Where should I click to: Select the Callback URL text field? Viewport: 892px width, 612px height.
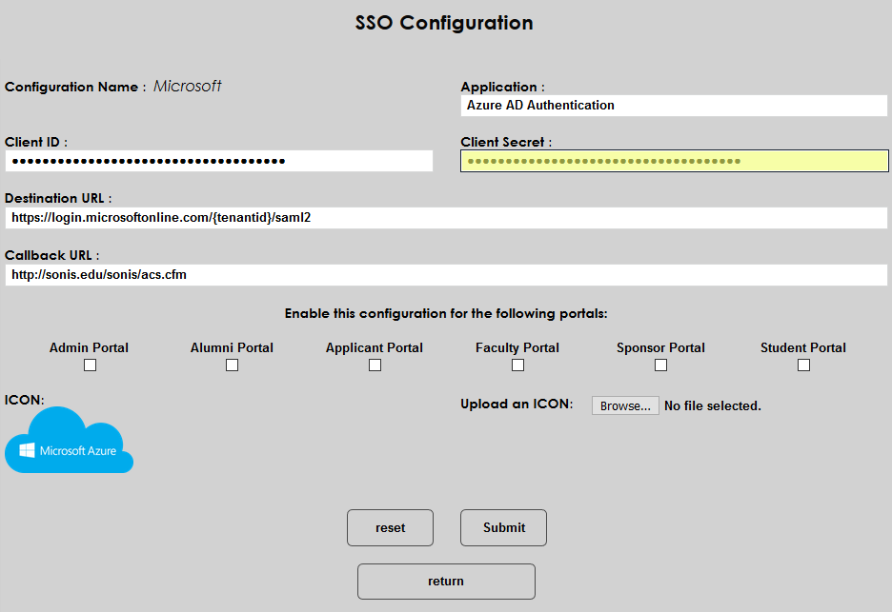(446, 274)
